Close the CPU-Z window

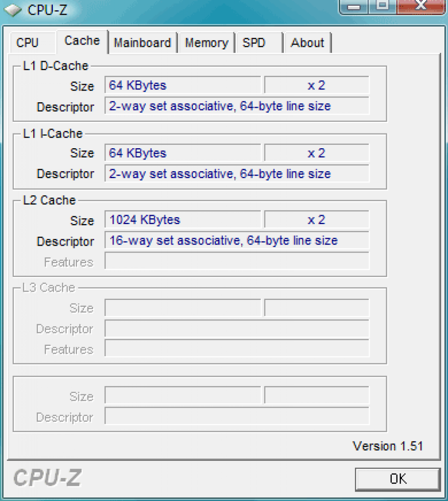coord(421,6)
